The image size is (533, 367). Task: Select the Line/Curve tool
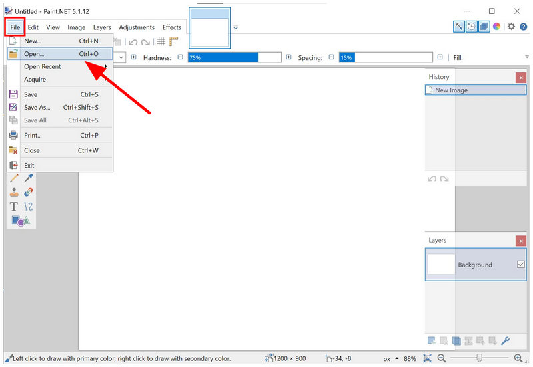(29, 206)
